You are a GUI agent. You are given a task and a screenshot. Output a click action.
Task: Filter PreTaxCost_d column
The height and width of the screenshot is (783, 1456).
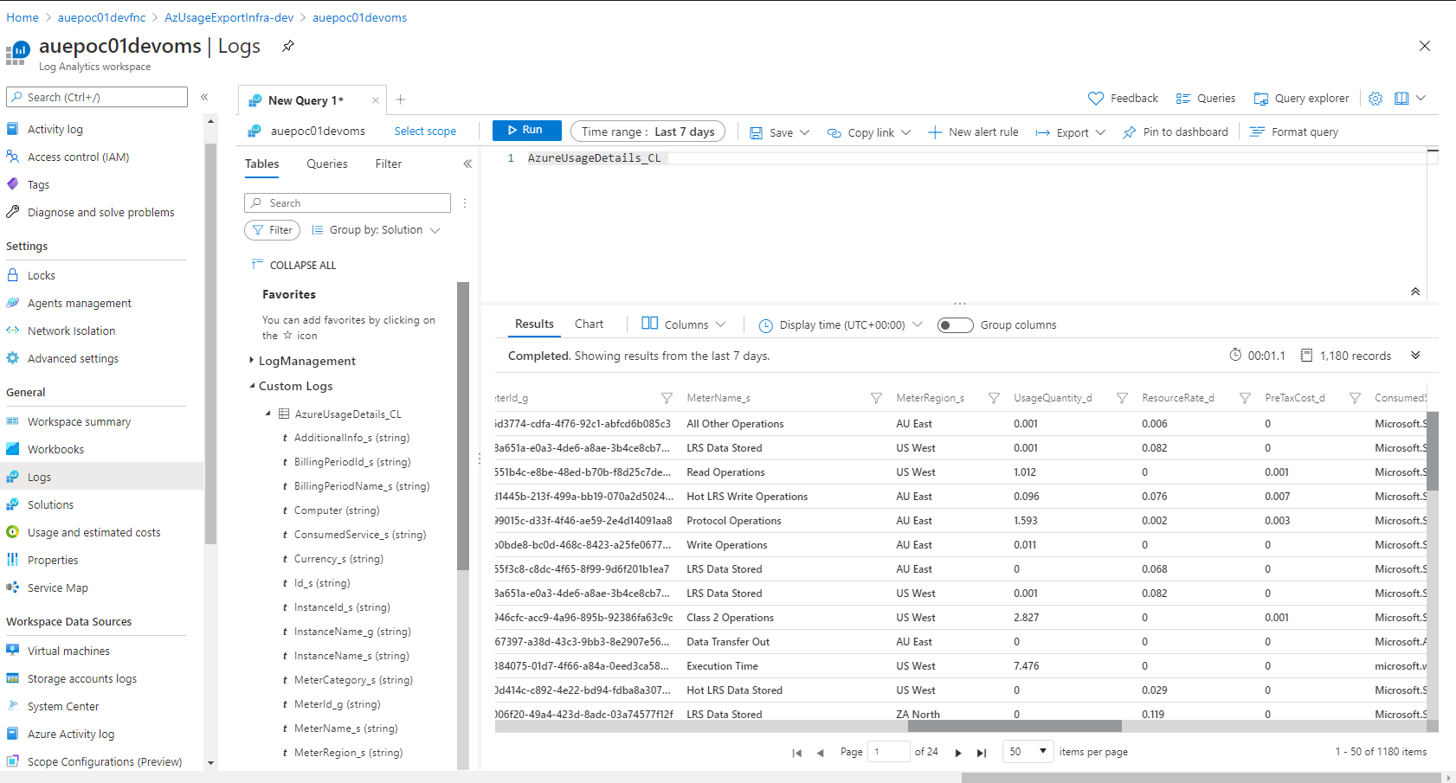(1355, 398)
